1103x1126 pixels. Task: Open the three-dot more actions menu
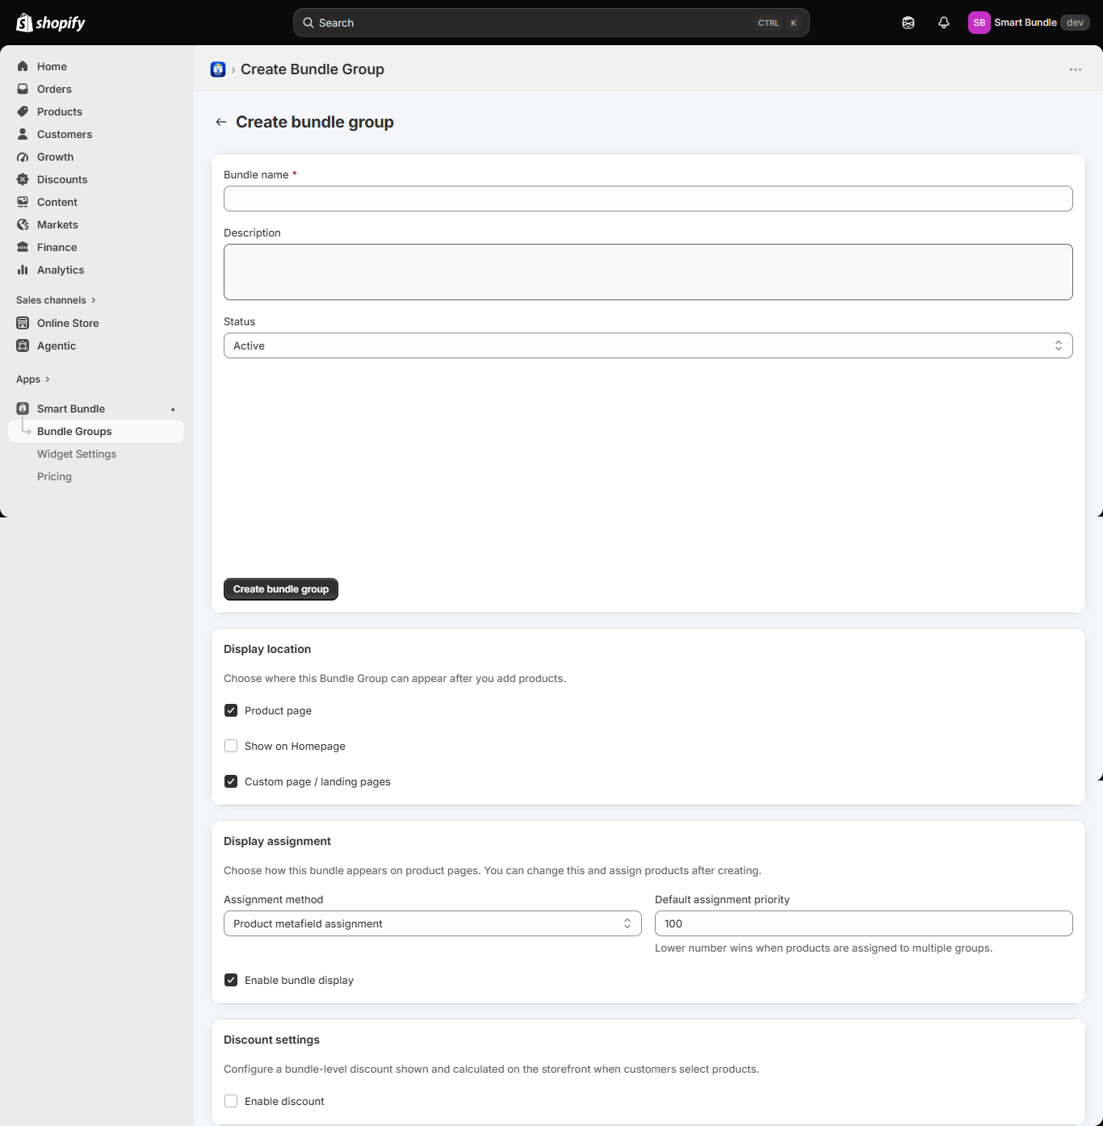1076,69
